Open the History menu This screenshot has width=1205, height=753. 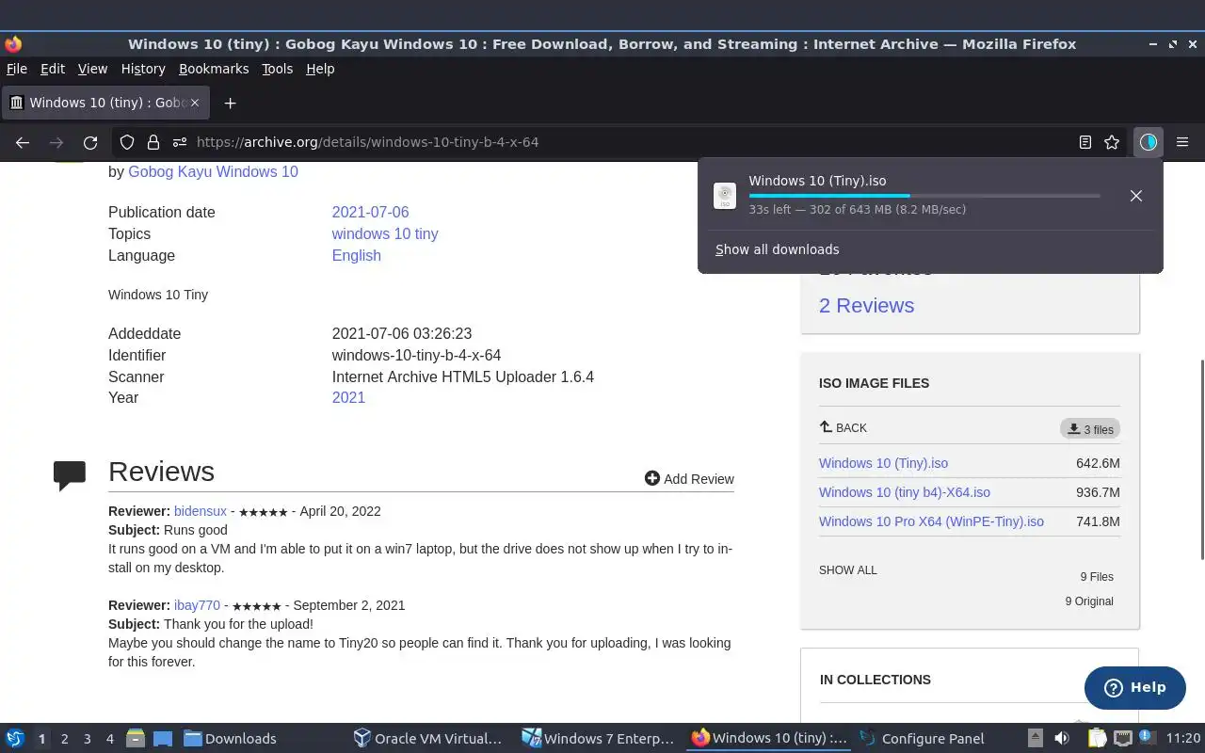tap(143, 69)
